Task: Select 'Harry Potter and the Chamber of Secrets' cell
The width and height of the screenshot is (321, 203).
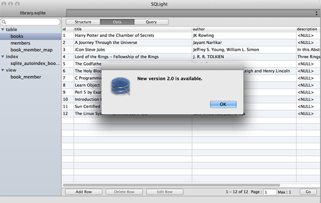Action: coord(133,35)
